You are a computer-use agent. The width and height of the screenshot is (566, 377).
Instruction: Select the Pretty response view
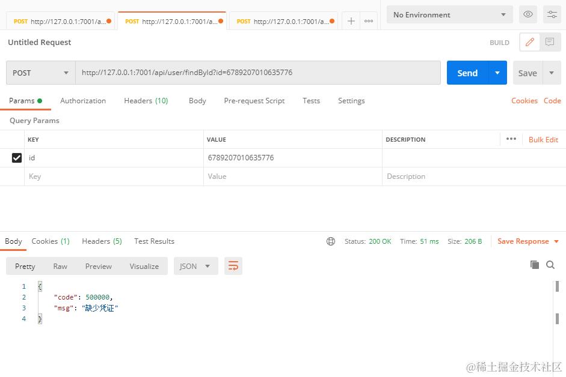25,266
